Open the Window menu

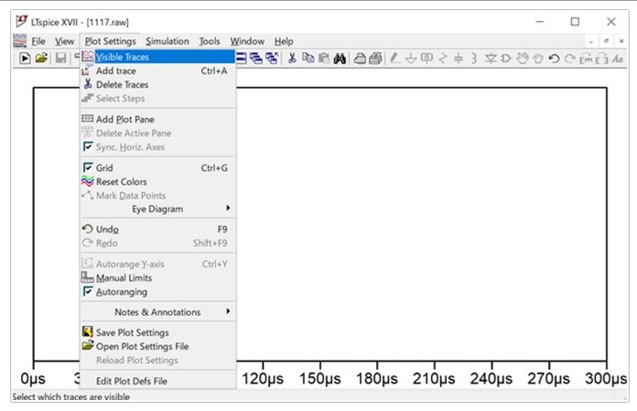pyautogui.click(x=247, y=41)
